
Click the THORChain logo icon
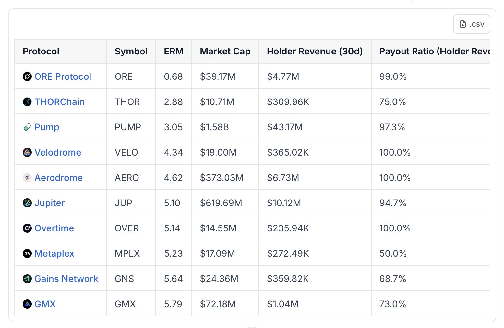coord(27,102)
